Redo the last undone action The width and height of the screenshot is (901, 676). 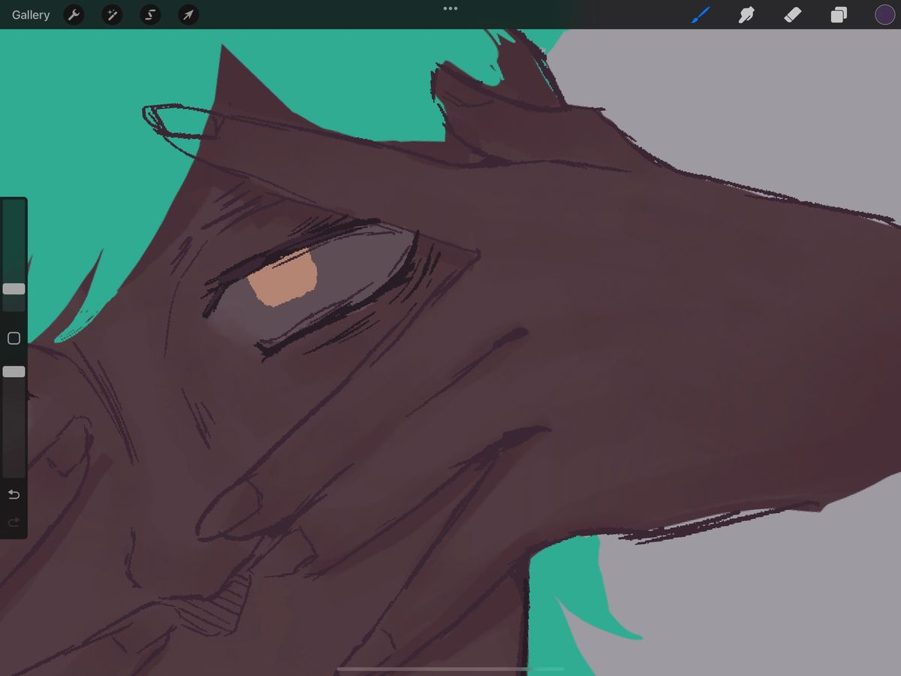pos(14,522)
